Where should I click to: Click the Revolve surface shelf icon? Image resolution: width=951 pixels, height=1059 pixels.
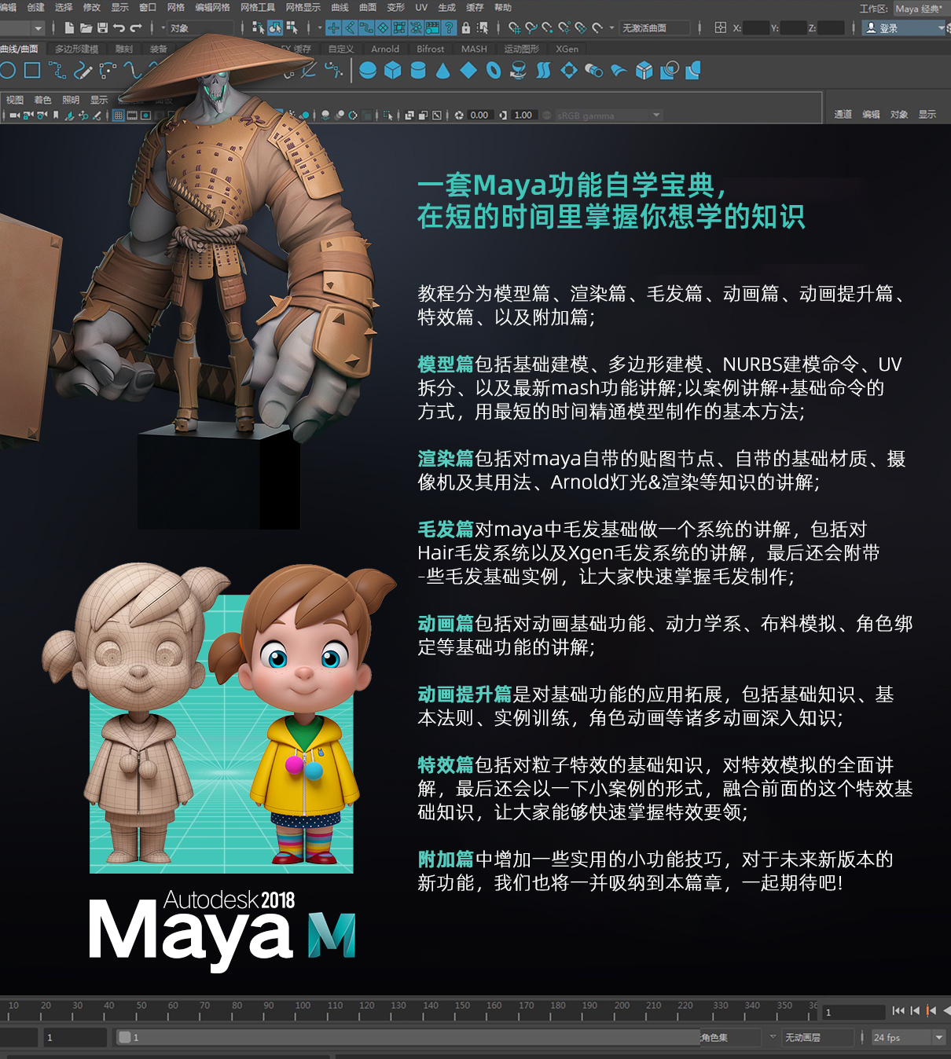[x=518, y=71]
